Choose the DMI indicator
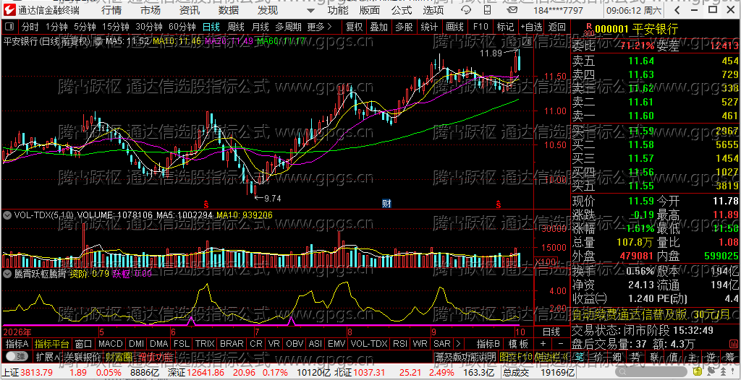The height and width of the screenshot is (380, 741). pyautogui.click(x=137, y=344)
